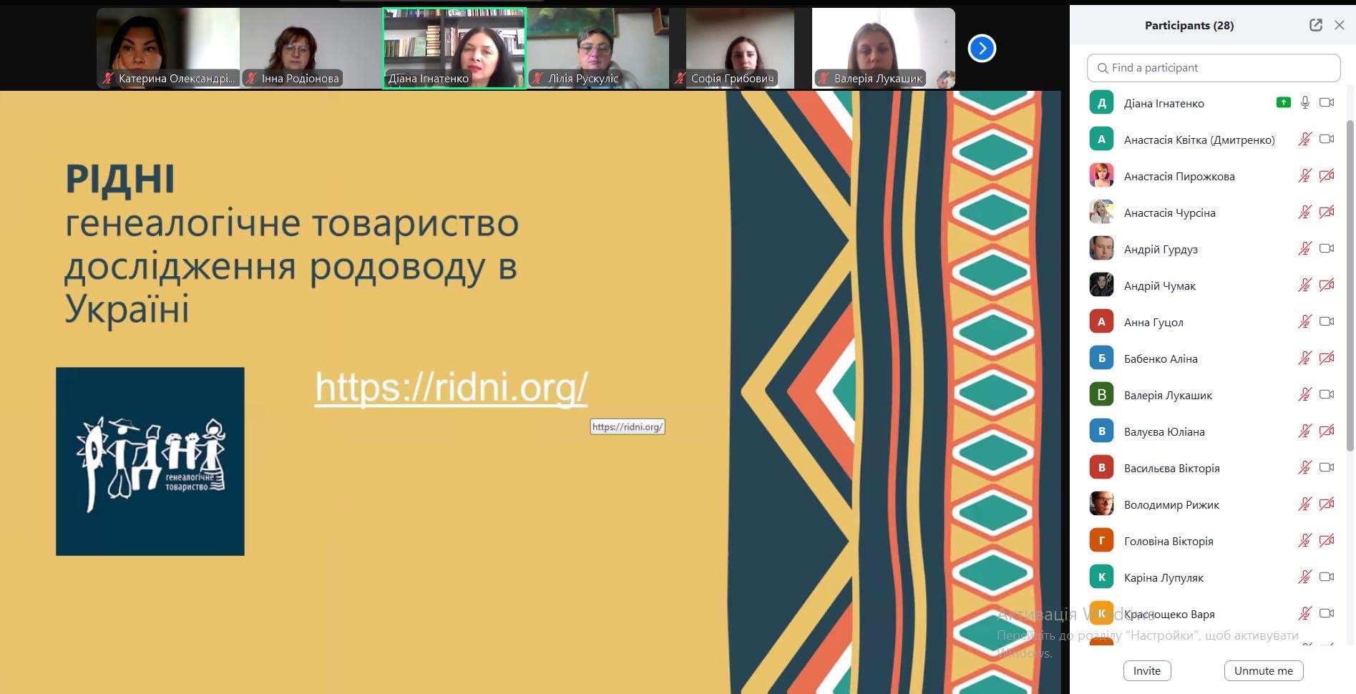The image size is (1356, 694).
Task: Select Софія Грибович video thumbnail
Action: (741, 48)
